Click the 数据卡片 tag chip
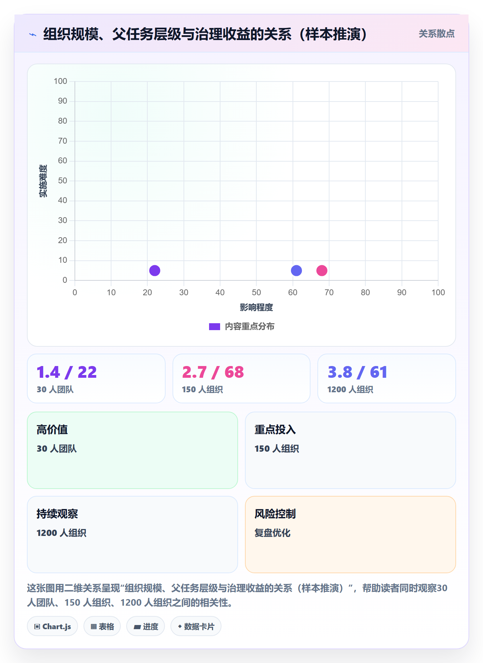483x663 pixels. 196,626
